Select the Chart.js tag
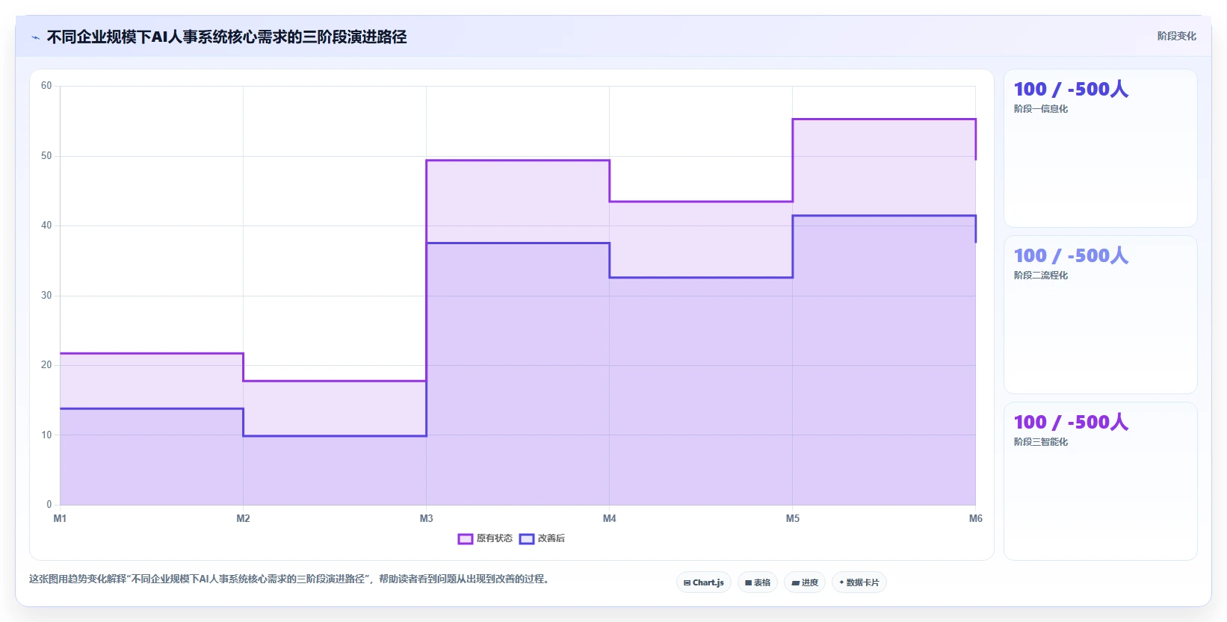 pos(704,582)
